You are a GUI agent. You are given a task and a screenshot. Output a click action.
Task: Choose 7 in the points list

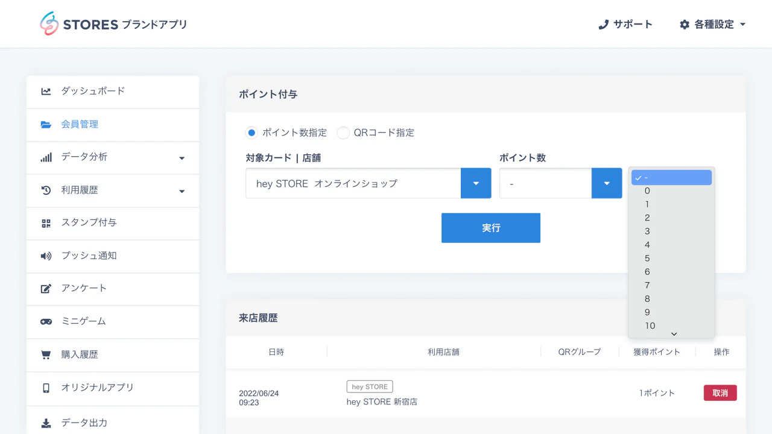click(671, 285)
